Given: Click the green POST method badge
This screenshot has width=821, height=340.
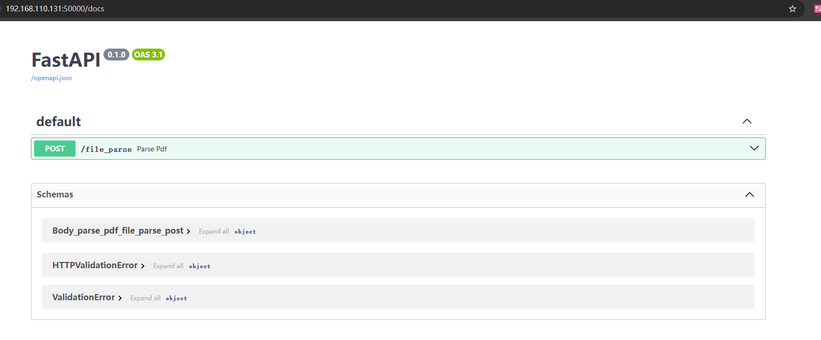Looking at the screenshot, I should click(x=55, y=149).
